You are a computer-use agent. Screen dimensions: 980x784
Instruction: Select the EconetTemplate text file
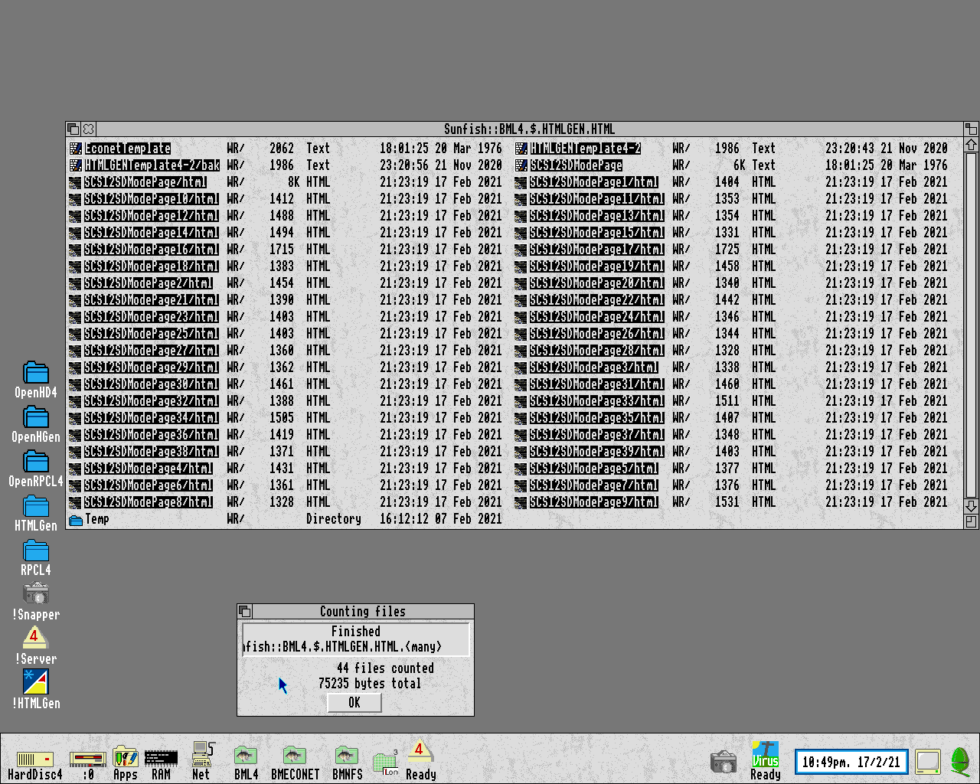[127, 149]
